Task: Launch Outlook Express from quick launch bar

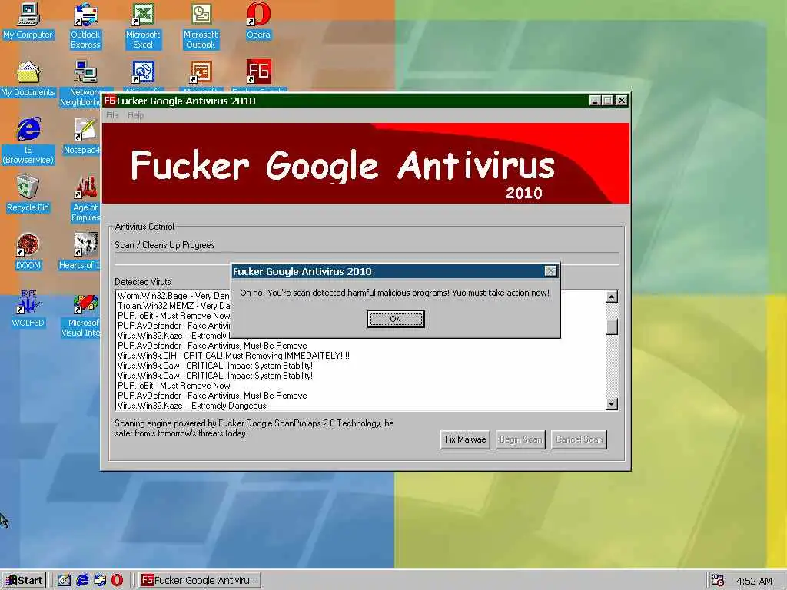Action: (100, 580)
